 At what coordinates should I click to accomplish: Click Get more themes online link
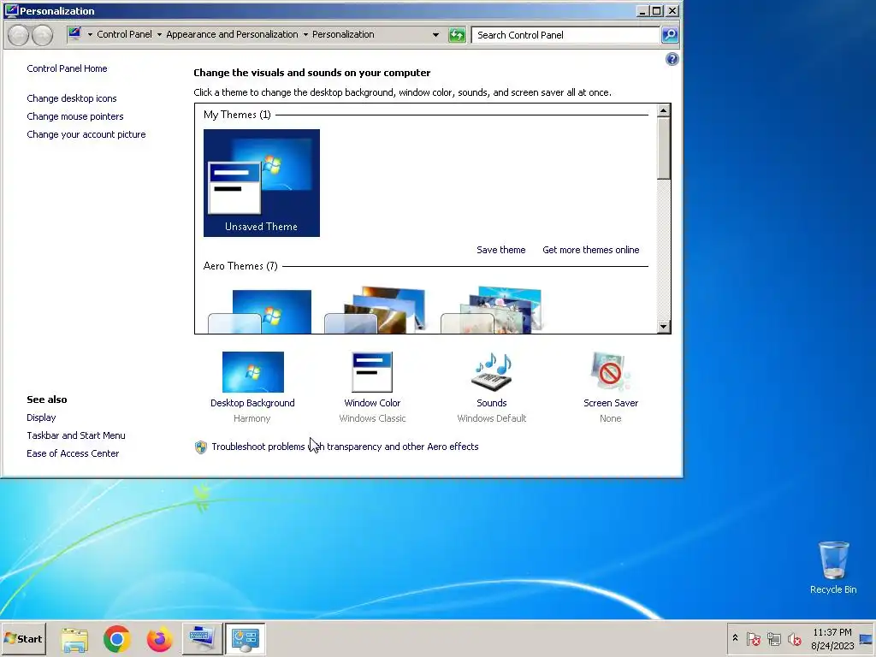coord(591,250)
